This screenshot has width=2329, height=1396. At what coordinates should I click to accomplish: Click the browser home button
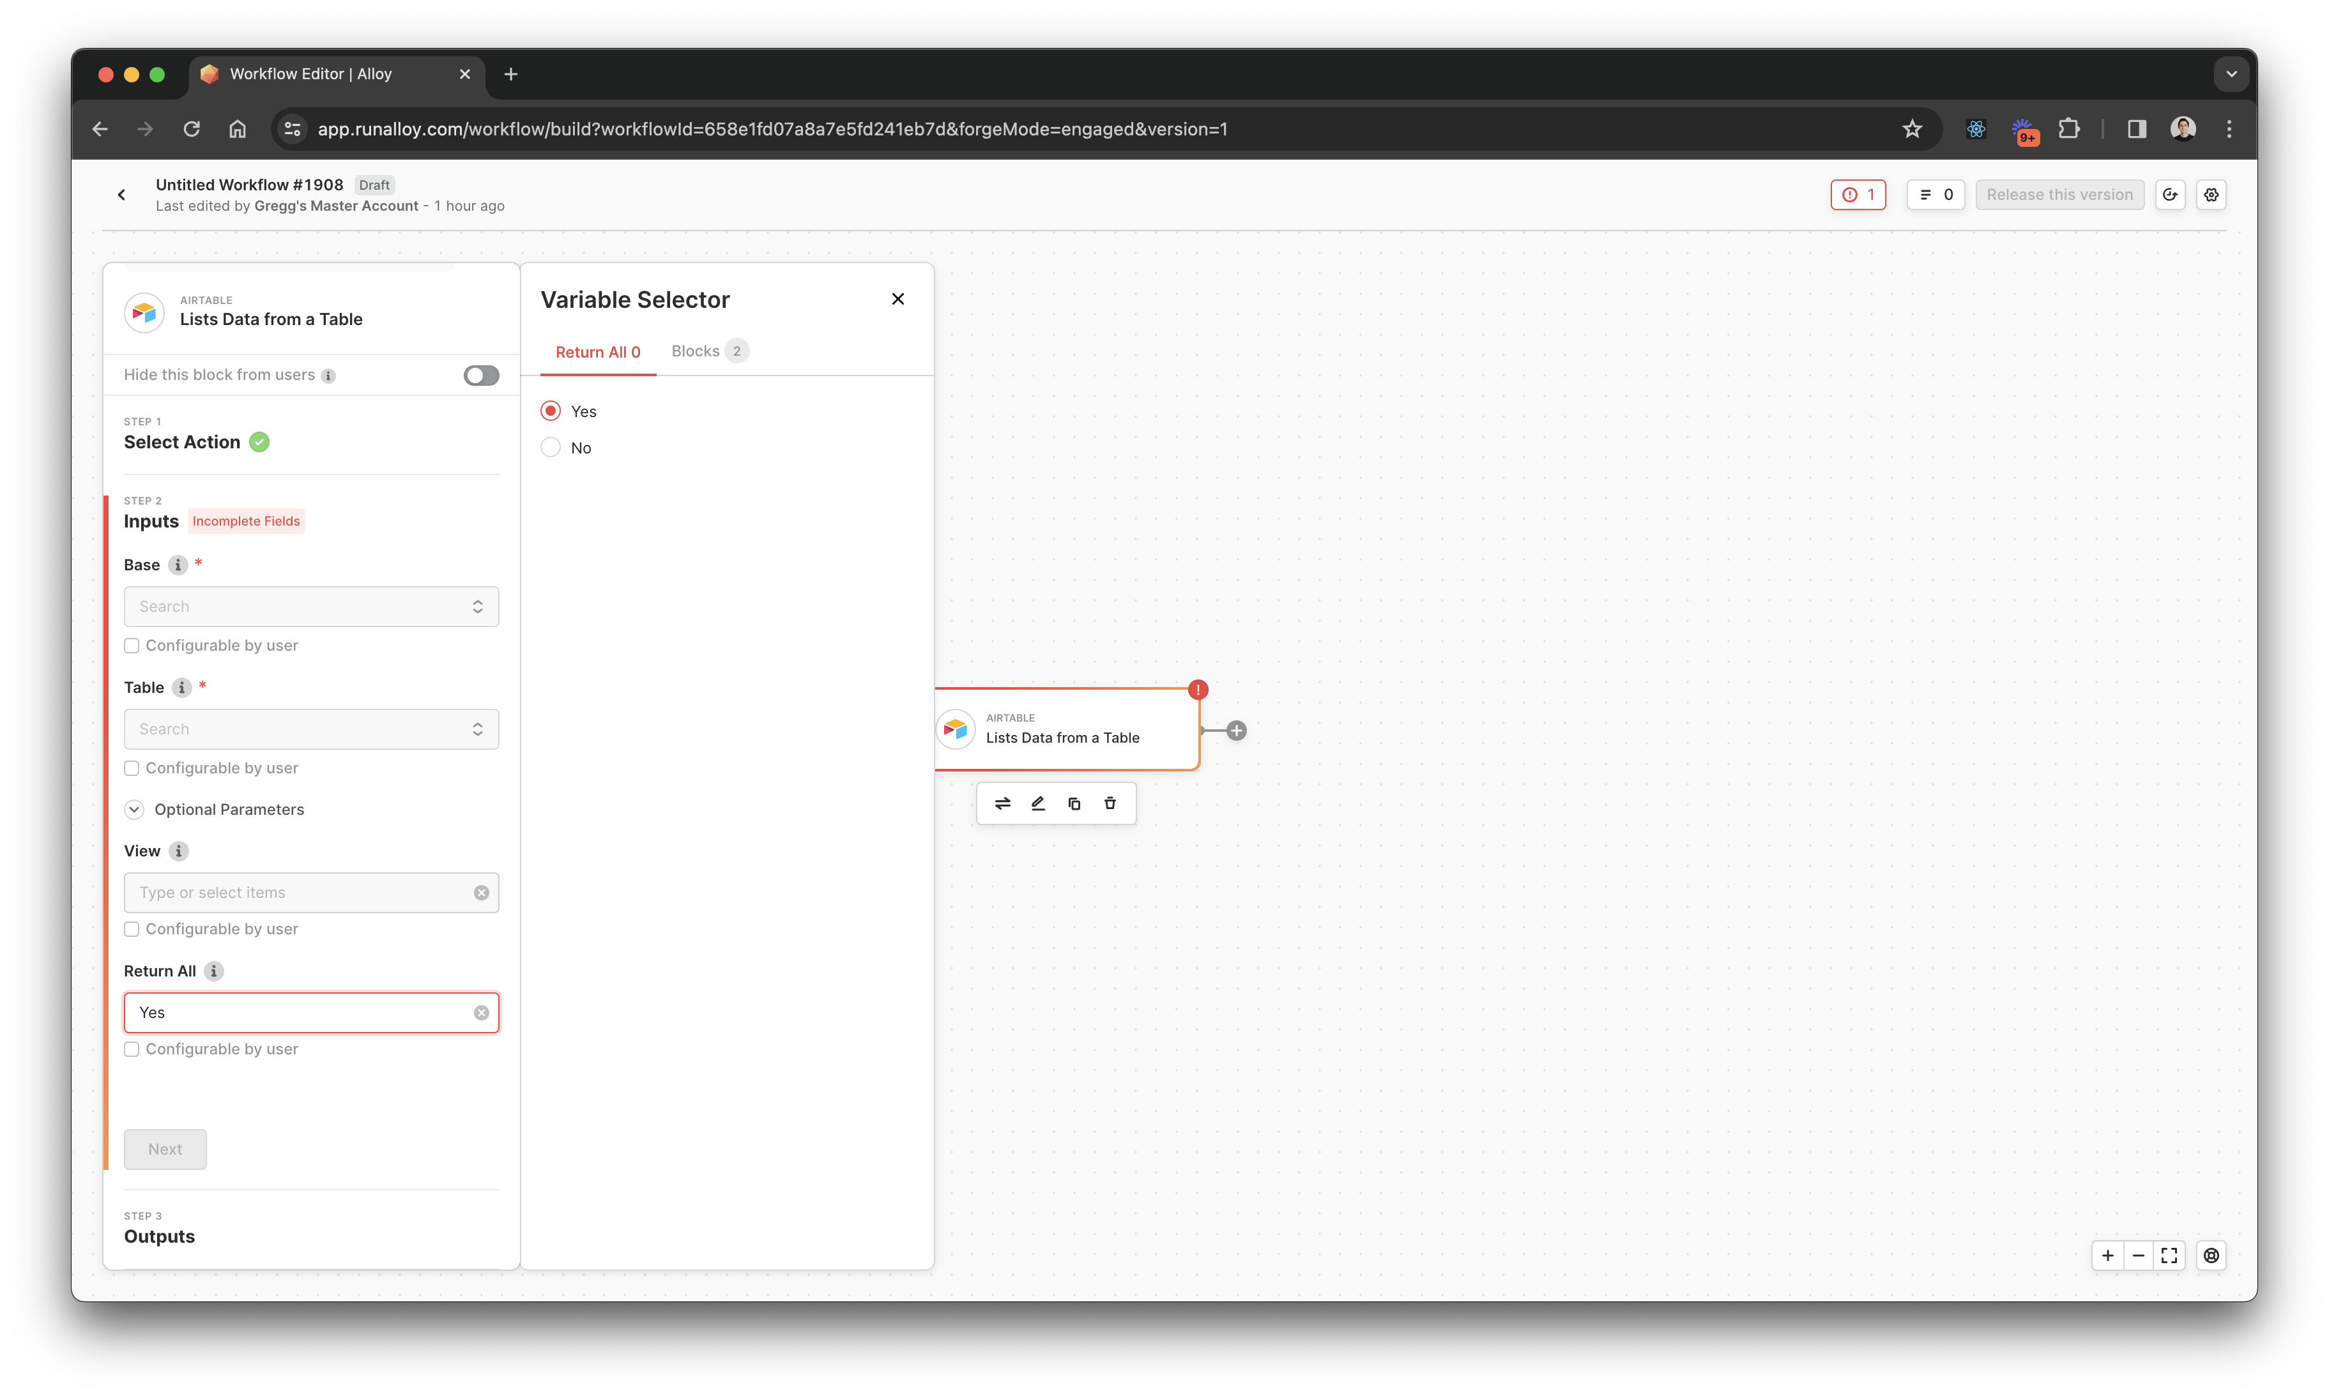tap(237, 129)
